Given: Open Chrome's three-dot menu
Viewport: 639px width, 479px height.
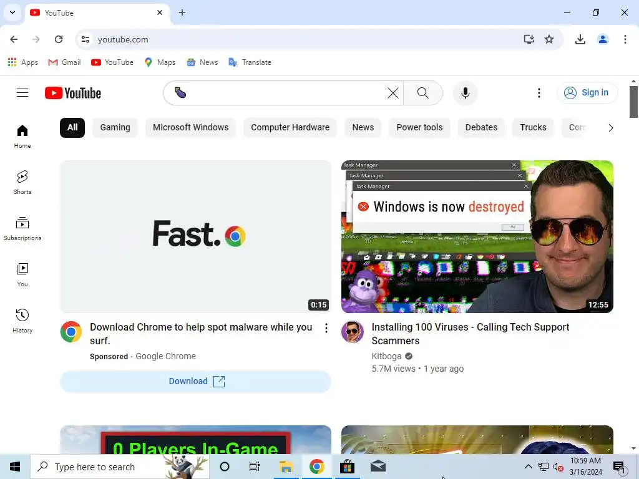Looking at the screenshot, I should 625,39.
